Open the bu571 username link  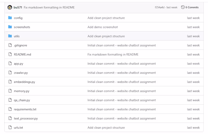(18, 7)
